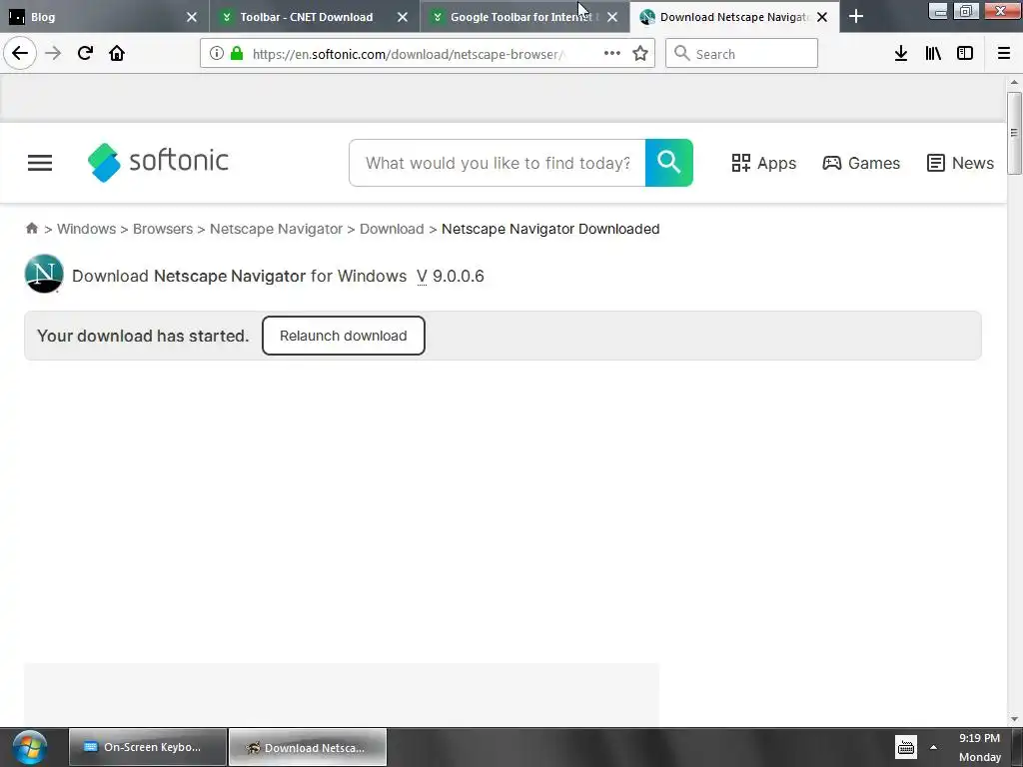Click Download Netscape taskbar button
The width and height of the screenshot is (1023, 767).
click(x=308, y=747)
